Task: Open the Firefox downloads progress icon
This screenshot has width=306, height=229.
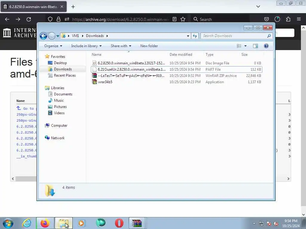Action: (277, 19)
